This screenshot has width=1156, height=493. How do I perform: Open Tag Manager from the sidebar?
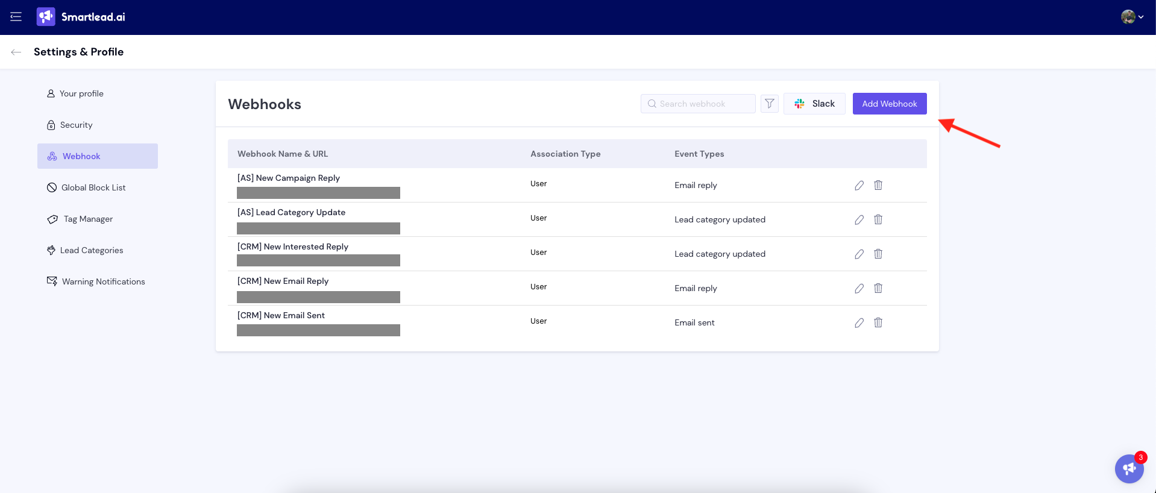click(88, 219)
